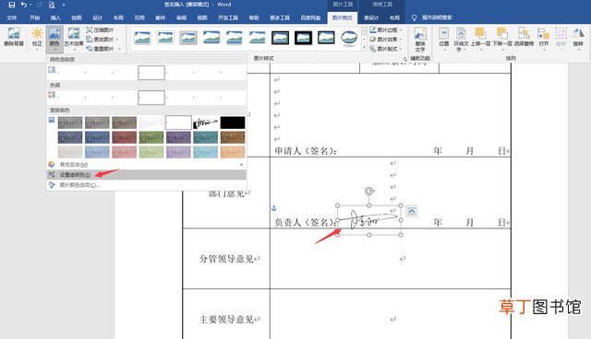Image resolution: width=591 pixels, height=339 pixels.
Task: Apply the first picture style thumbnail
Action: coord(142,38)
